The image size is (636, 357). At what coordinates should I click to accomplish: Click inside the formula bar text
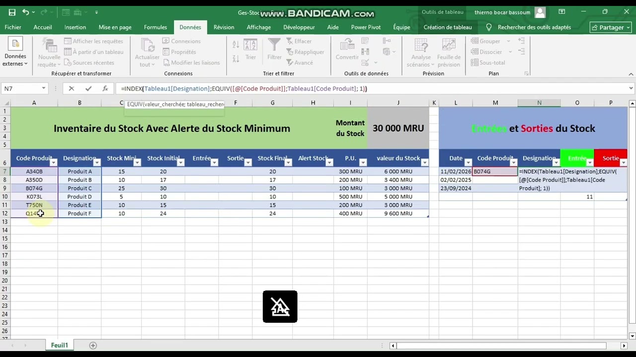point(243,88)
